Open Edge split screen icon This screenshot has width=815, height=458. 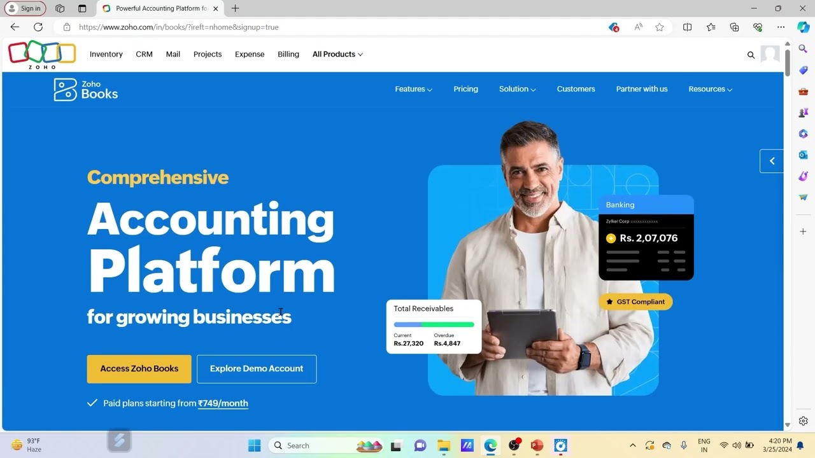point(687,27)
